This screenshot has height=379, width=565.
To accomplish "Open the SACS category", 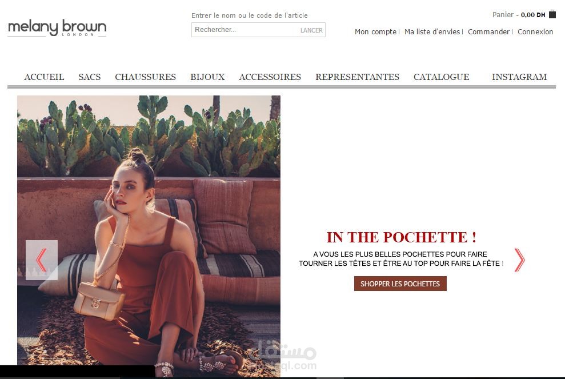I will (x=89, y=77).
